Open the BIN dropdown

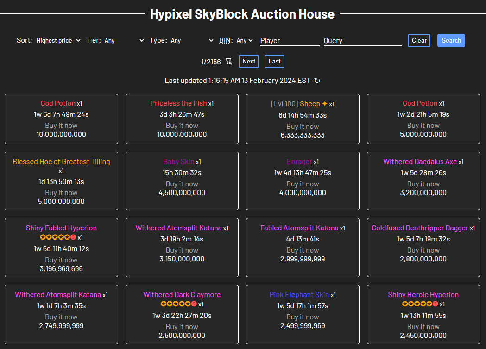[x=245, y=41]
